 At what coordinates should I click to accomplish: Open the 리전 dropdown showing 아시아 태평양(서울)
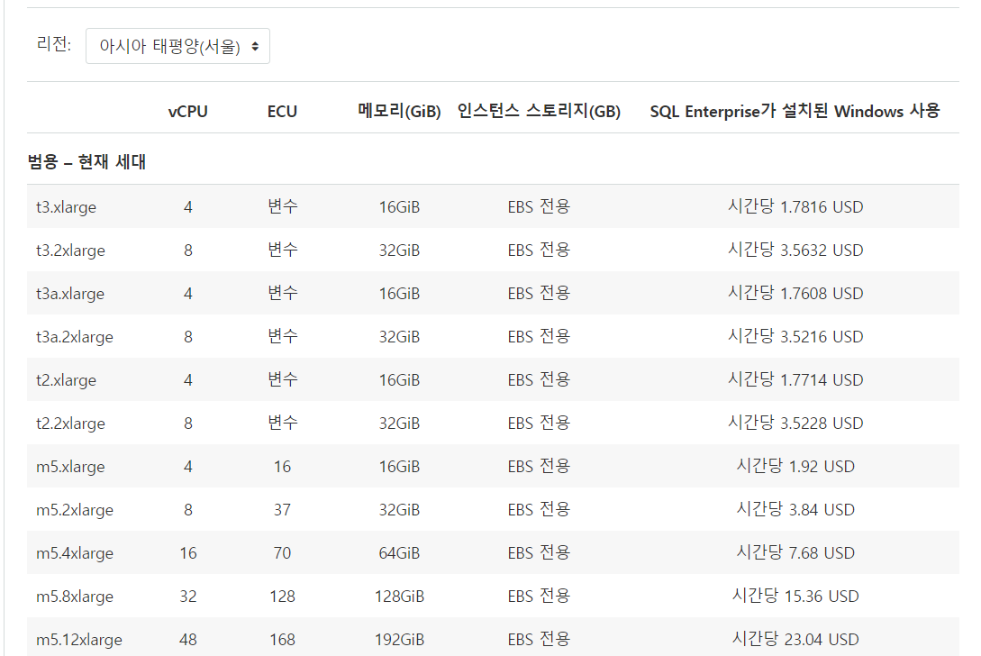pyautogui.click(x=177, y=46)
